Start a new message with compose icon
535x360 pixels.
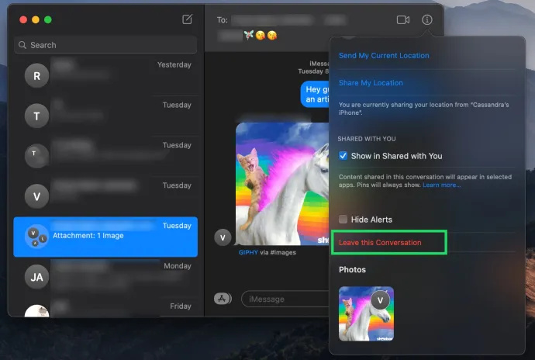coord(188,19)
